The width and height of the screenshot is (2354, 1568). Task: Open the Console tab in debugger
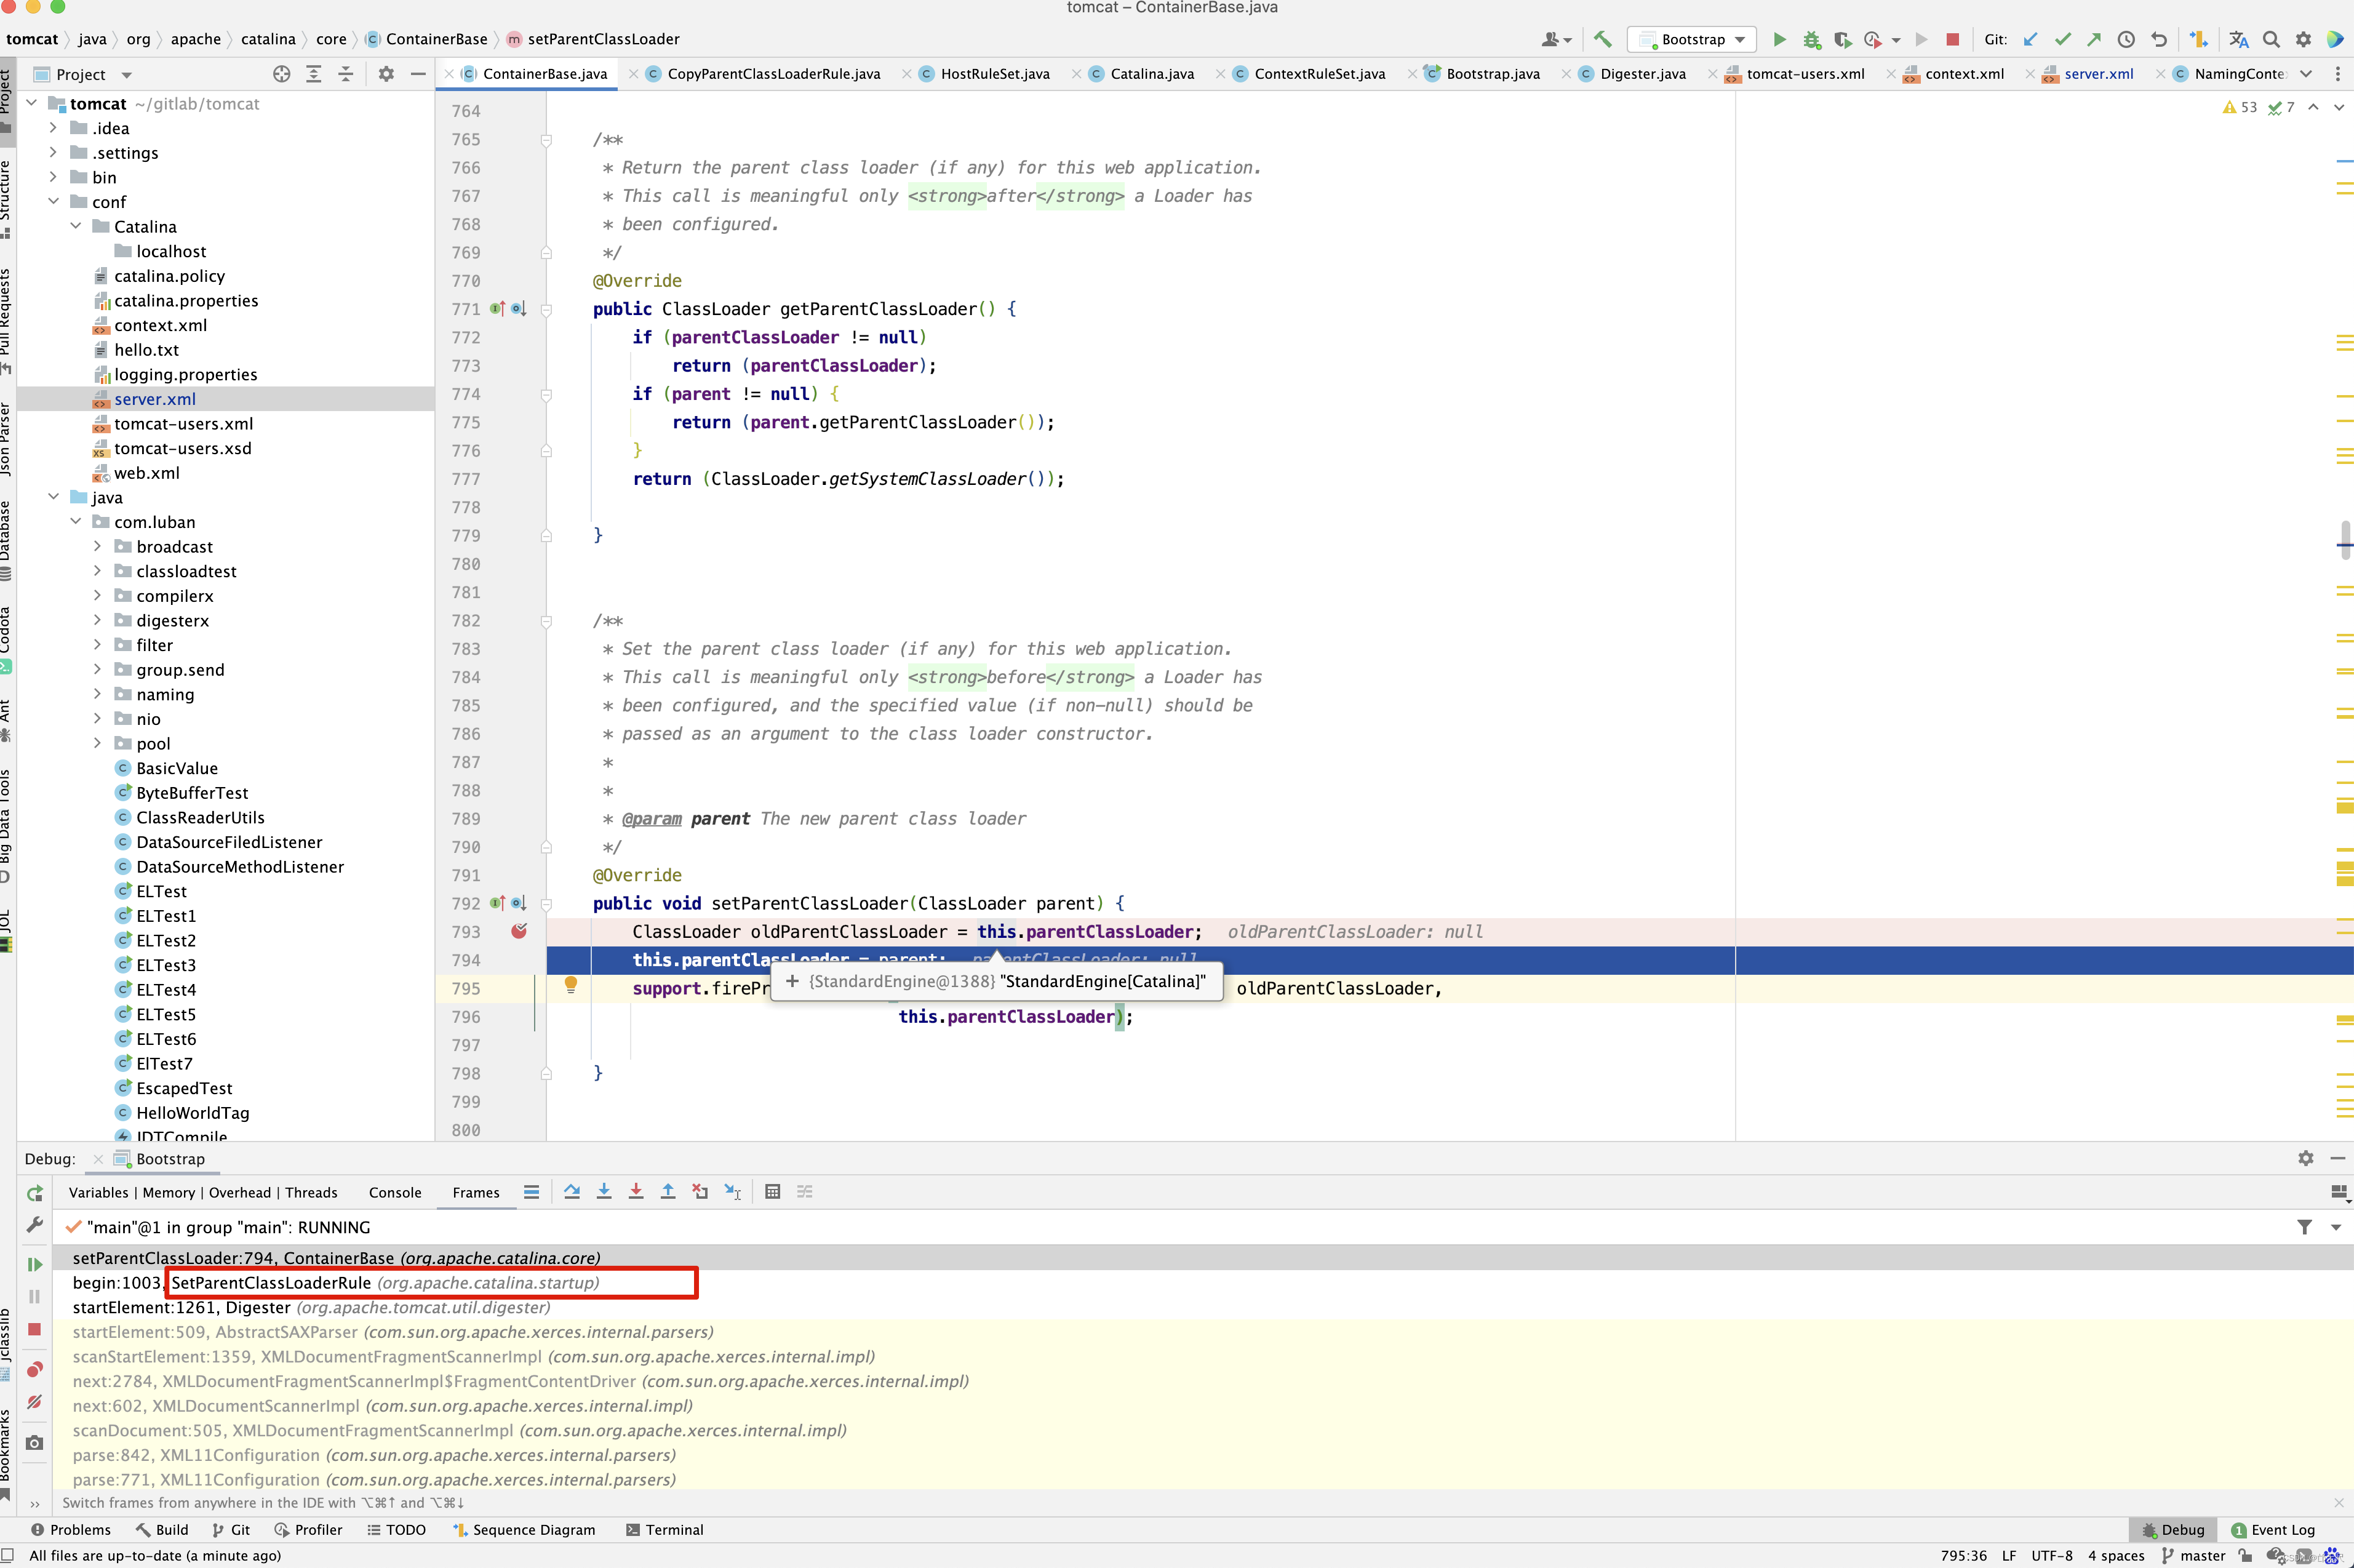[395, 1192]
